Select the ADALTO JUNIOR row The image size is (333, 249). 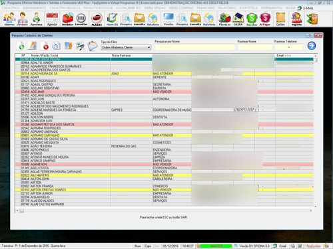point(165,63)
